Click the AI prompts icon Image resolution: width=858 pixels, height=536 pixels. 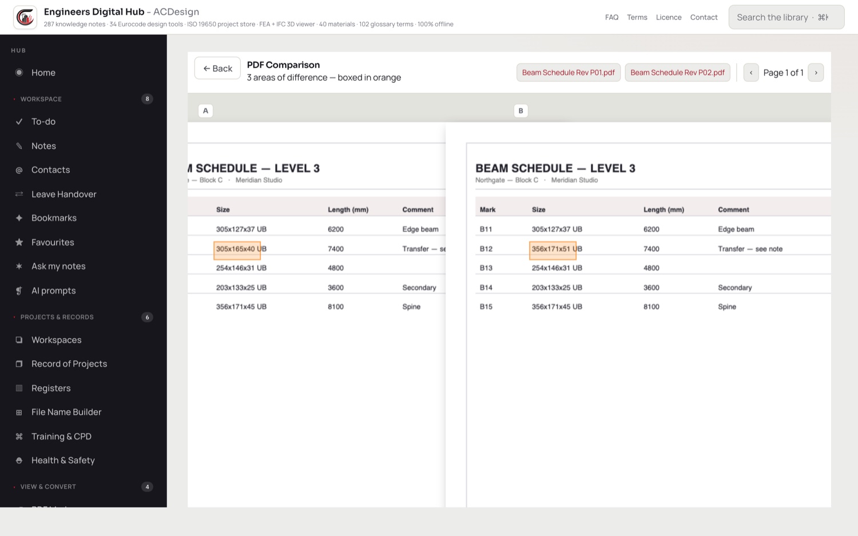[x=19, y=291]
